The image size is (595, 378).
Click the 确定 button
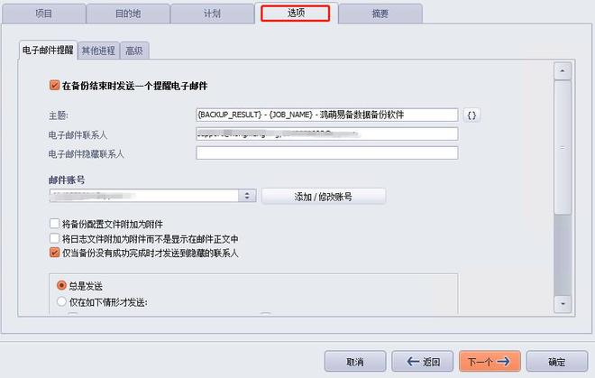coord(557,361)
